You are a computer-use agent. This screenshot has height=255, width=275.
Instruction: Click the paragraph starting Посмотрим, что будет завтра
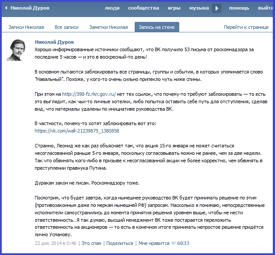pyautogui.click(x=150, y=216)
